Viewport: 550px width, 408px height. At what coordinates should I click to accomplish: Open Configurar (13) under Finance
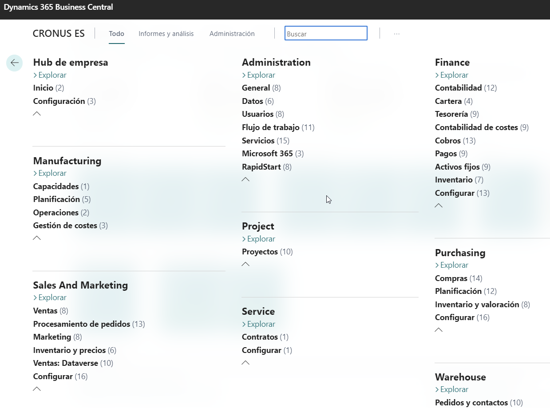click(462, 193)
